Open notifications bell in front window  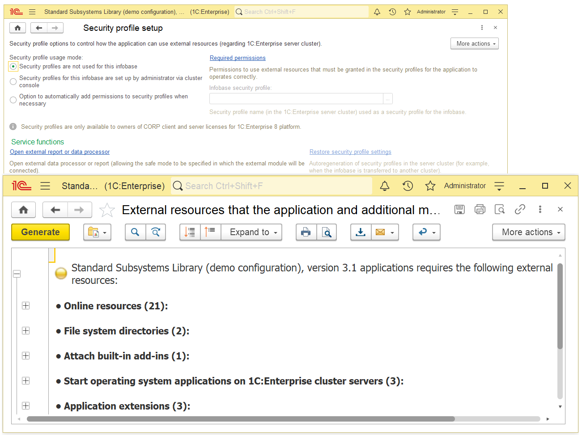[385, 186]
